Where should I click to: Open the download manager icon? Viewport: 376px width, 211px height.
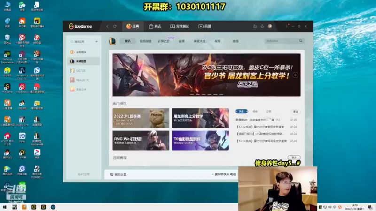click(262, 26)
